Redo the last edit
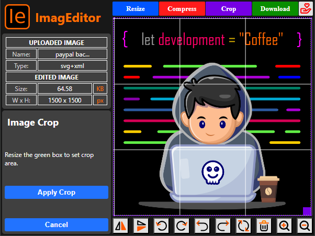This screenshot has width=315, height=236. click(x=223, y=226)
